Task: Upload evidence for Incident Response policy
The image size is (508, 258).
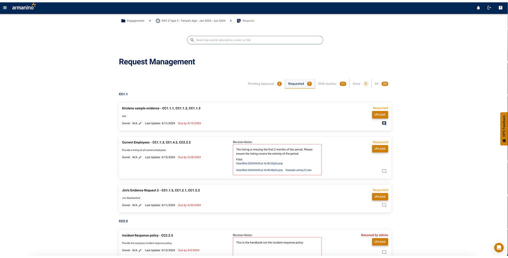Action: pos(380,242)
